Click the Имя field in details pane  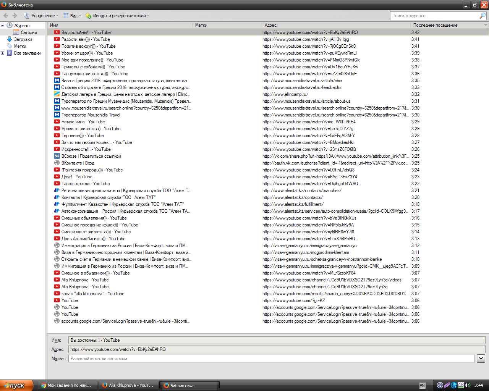point(277,340)
